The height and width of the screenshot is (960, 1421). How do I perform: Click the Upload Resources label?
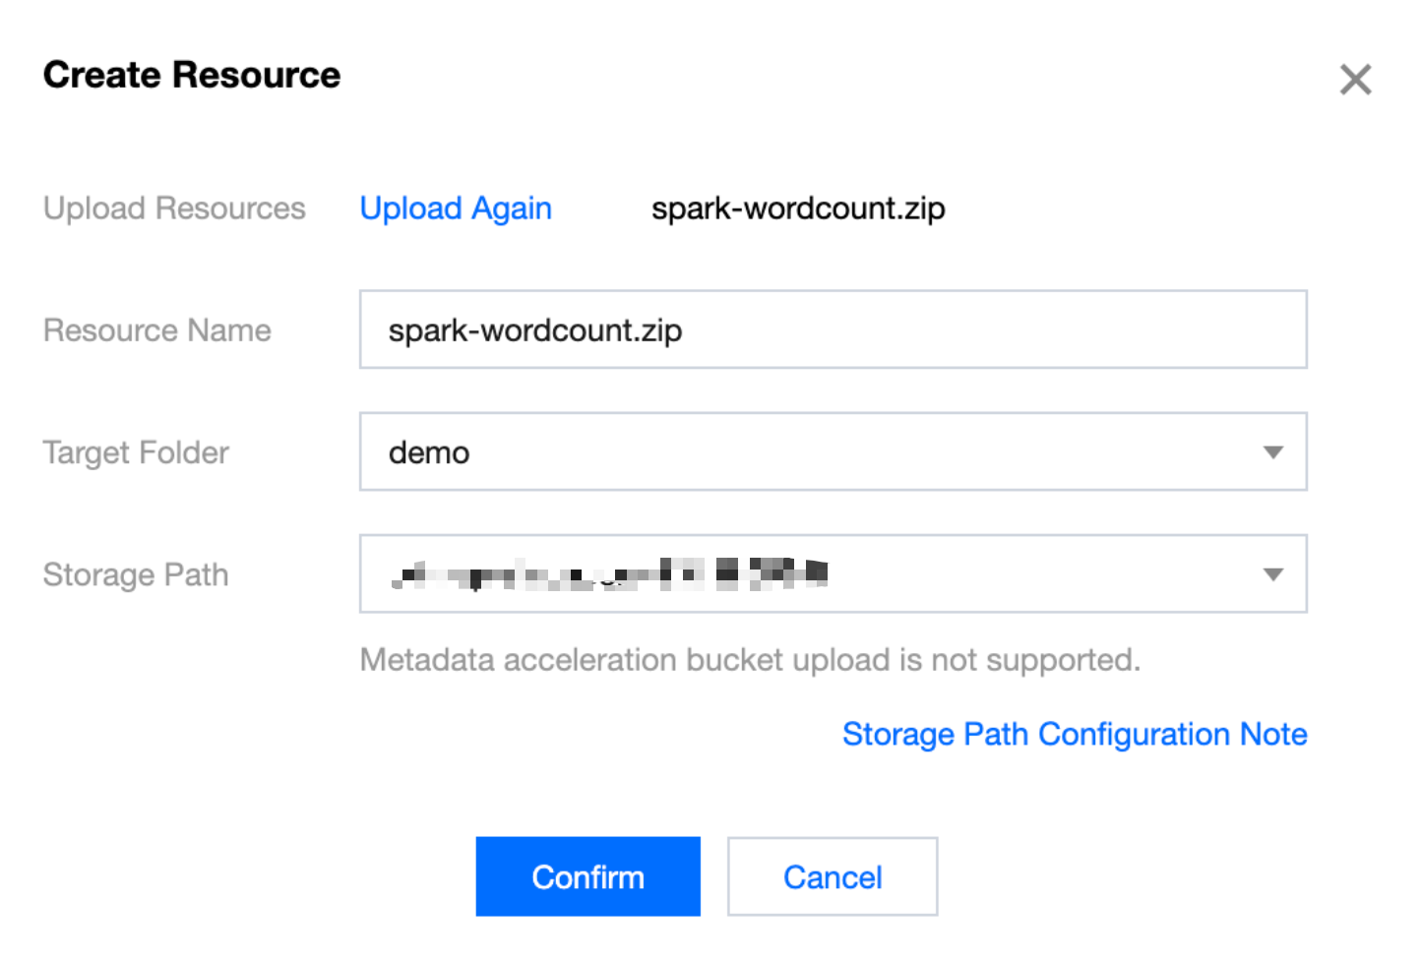tap(174, 209)
